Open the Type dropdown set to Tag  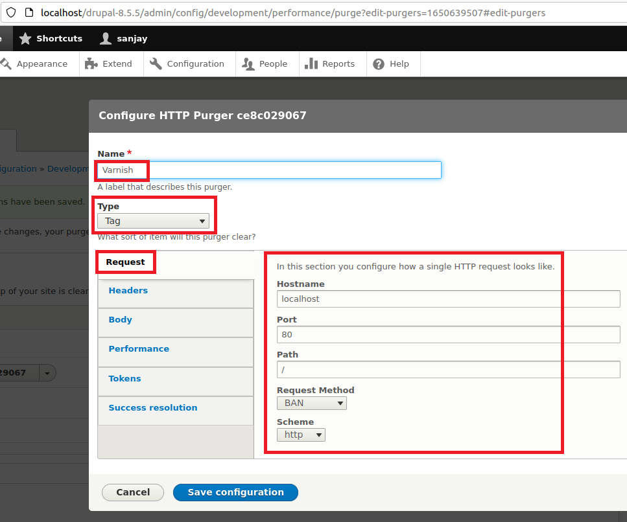click(153, 221)
